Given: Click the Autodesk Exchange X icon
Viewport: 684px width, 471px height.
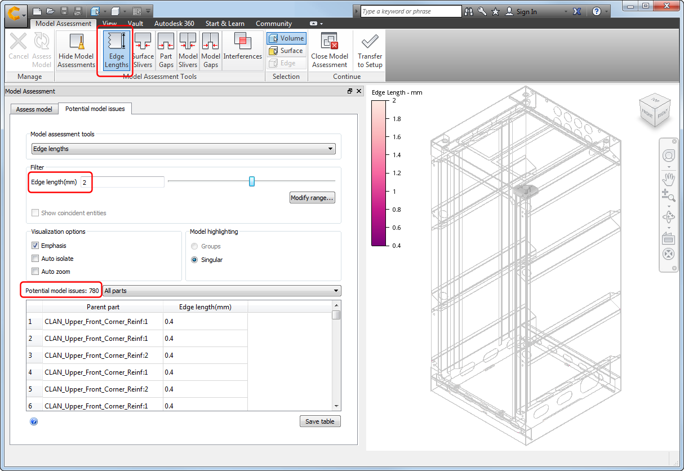Looking at the screenshot, I should click(x=576, y=11).
